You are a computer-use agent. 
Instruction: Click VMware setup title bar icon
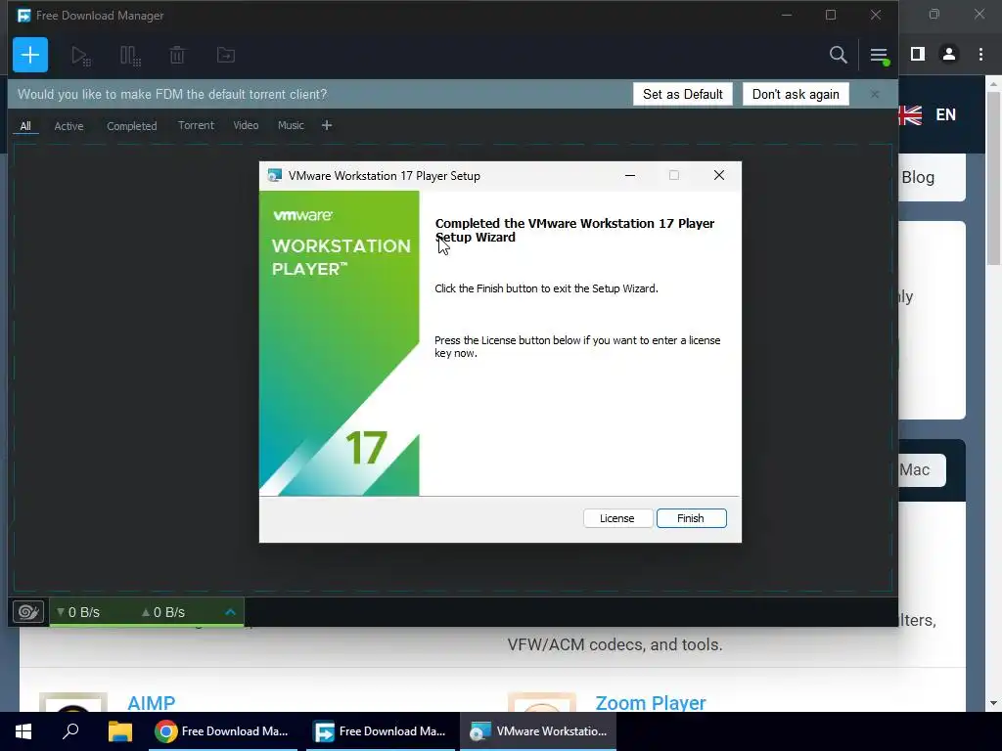(x=275, y=176)
